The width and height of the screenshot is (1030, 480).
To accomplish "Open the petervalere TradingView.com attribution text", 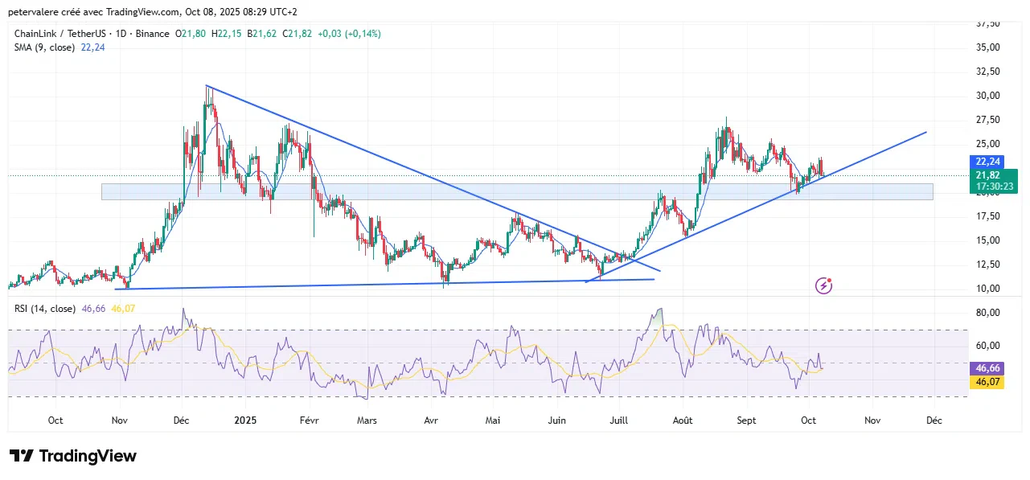I will point(153,12).
